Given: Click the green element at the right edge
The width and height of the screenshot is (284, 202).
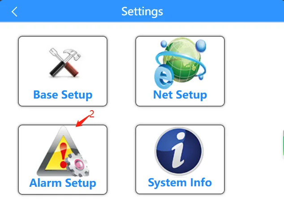Looking at the screenshot, I should [283, 143].
